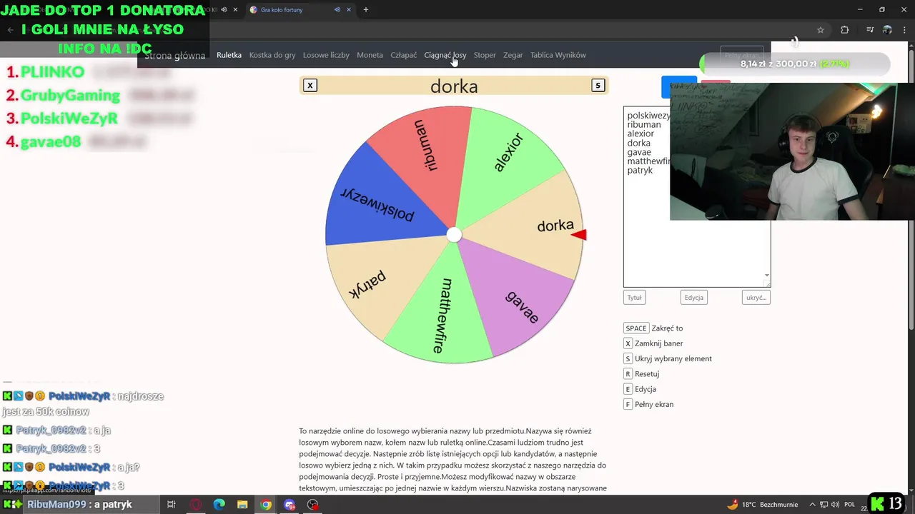The width and height of the screenshot is (915, 514).
Task: Click the white center hub of the wheel
Action: click(454, 235)
